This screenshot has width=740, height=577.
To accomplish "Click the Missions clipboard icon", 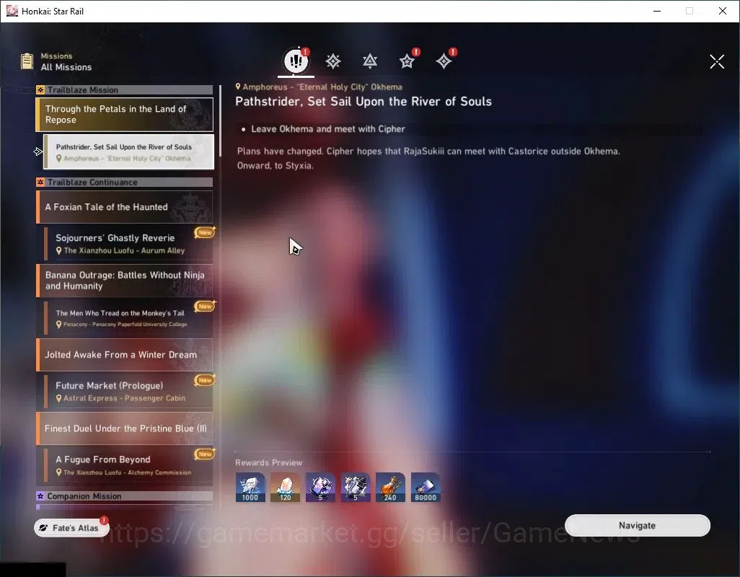I will click(x=27, y=61).
